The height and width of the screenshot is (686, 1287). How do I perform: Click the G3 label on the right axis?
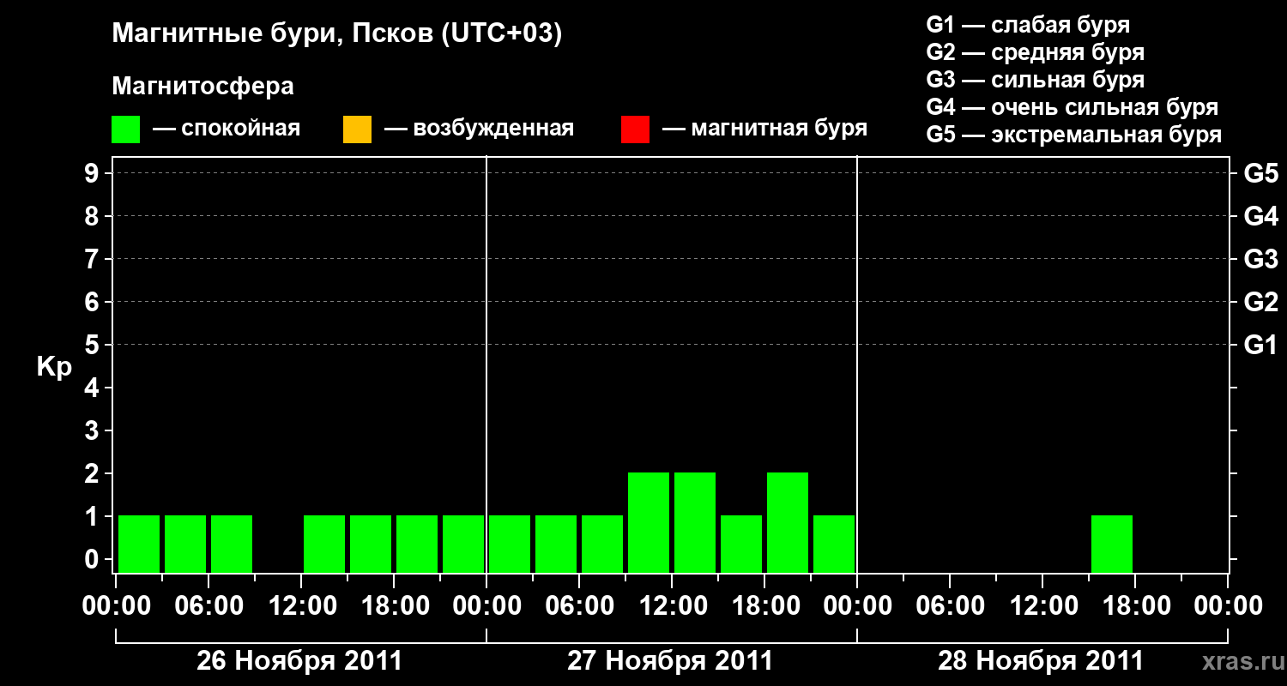[1260, 259]
